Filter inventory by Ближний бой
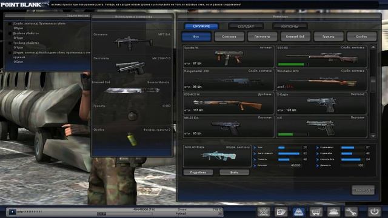Screen dimensions: 388x218 click(295, 36)
